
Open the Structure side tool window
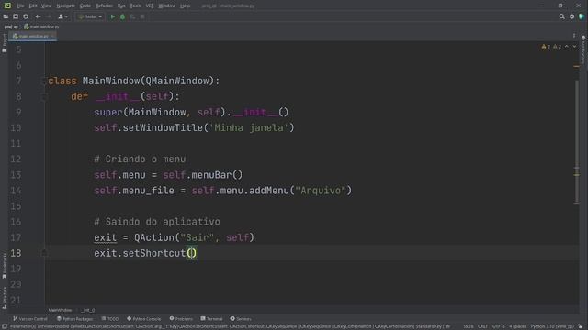(x=5, y=297)
